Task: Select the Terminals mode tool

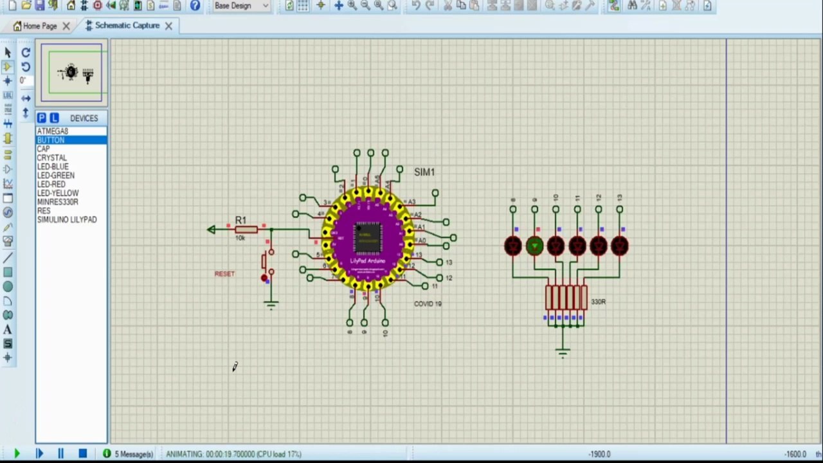Action: pyautogui.click(x=8, y=154)
